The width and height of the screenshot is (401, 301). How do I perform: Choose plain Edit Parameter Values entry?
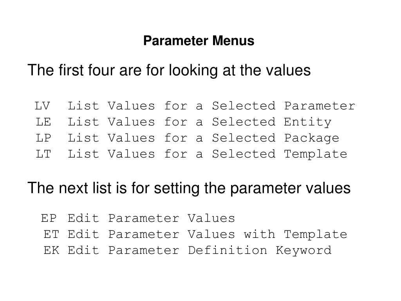151,218
